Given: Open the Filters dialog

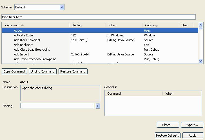Looking at the screenshot, I should click(168, 125).
